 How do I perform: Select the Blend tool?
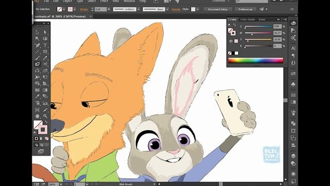pyautogui.click(x=45, y=97)
